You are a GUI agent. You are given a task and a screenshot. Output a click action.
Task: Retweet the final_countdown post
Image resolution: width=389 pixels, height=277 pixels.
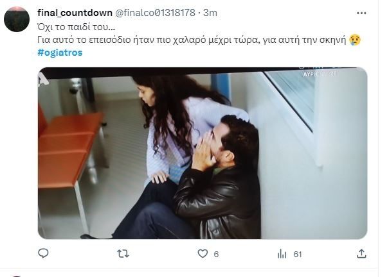pyautogui.click(x=123, y=254)
